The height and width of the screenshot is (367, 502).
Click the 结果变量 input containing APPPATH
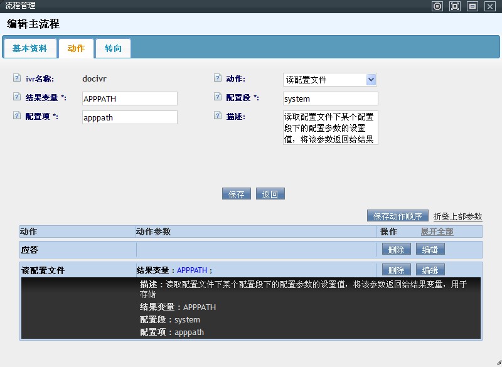coord(129,98)
